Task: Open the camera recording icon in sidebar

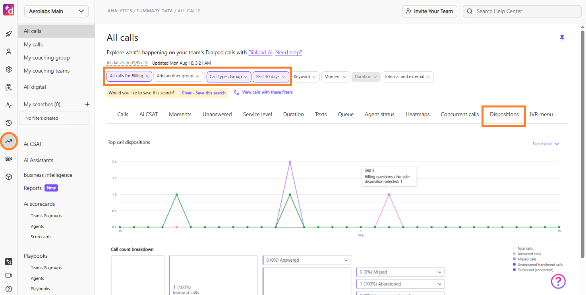Action: point(9,159)
